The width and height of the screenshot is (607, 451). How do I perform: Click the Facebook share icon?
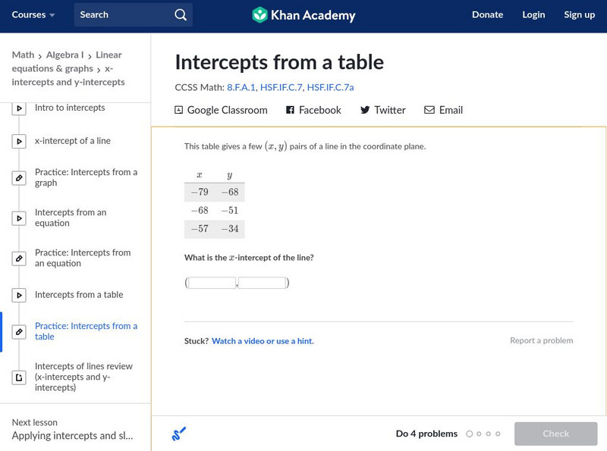[x=290, y=110]
